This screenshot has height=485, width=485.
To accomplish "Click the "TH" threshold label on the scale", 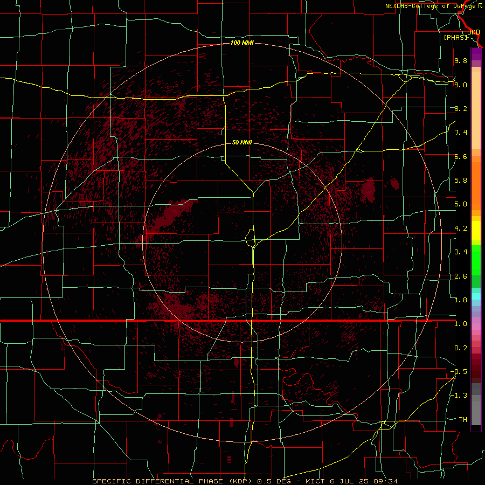I will 463,420.
